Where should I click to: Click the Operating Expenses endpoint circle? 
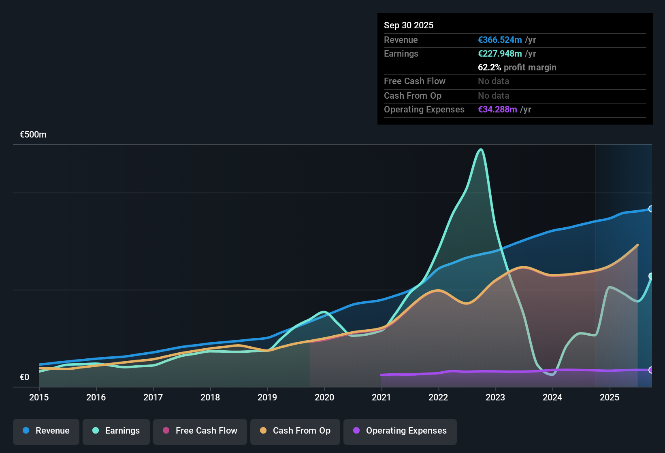pyautogui.click(x=650, y=369)
